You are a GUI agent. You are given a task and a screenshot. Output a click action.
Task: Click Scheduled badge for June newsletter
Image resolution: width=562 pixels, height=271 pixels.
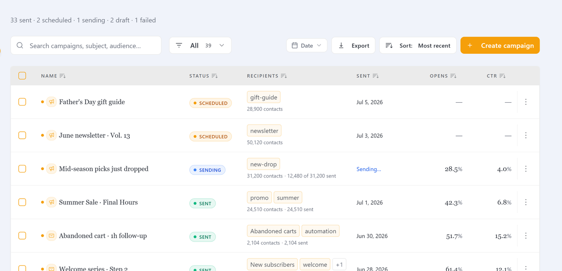tap(211, 136)
